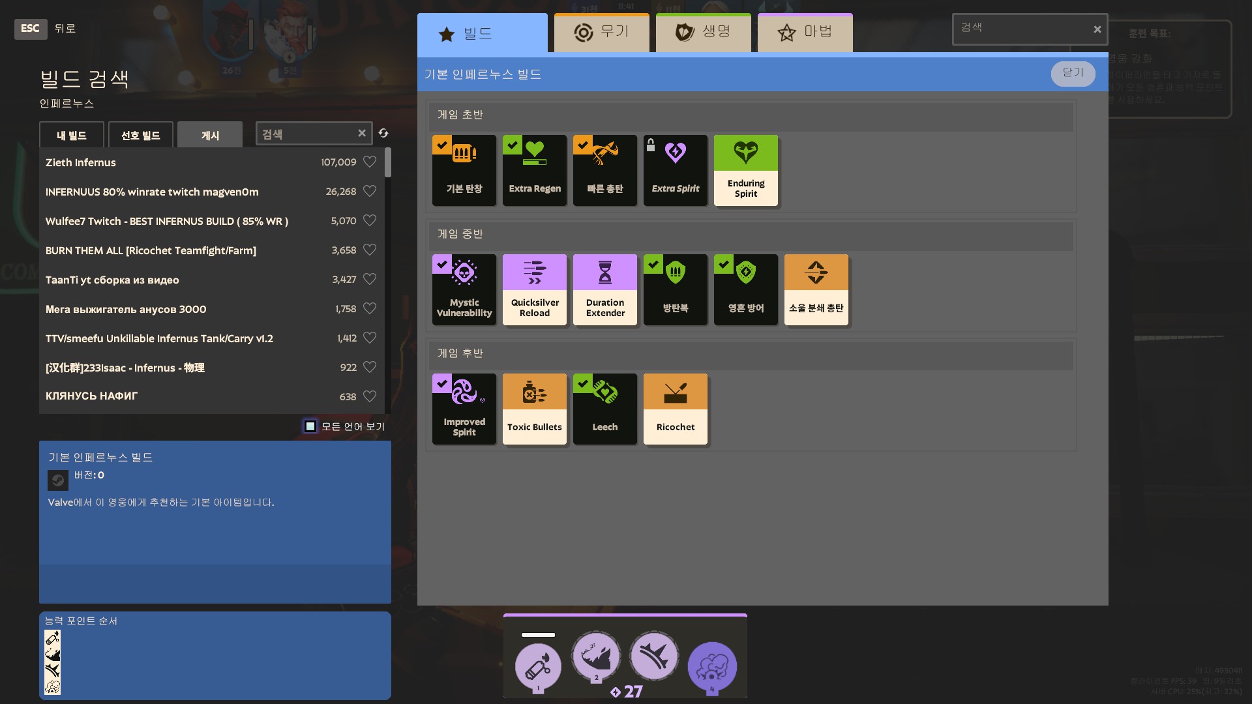Select the 소울 분쇄 총탄 item
The width and height of the screenshot is (1252, 704).
tap(816, 290)
